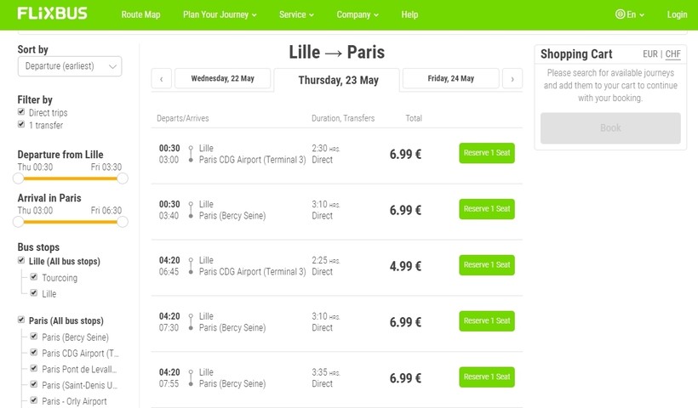Screen dimensions: 698x408
Task: Click the globe language icon
Action: pyautogui.click(x=620, y=14)
